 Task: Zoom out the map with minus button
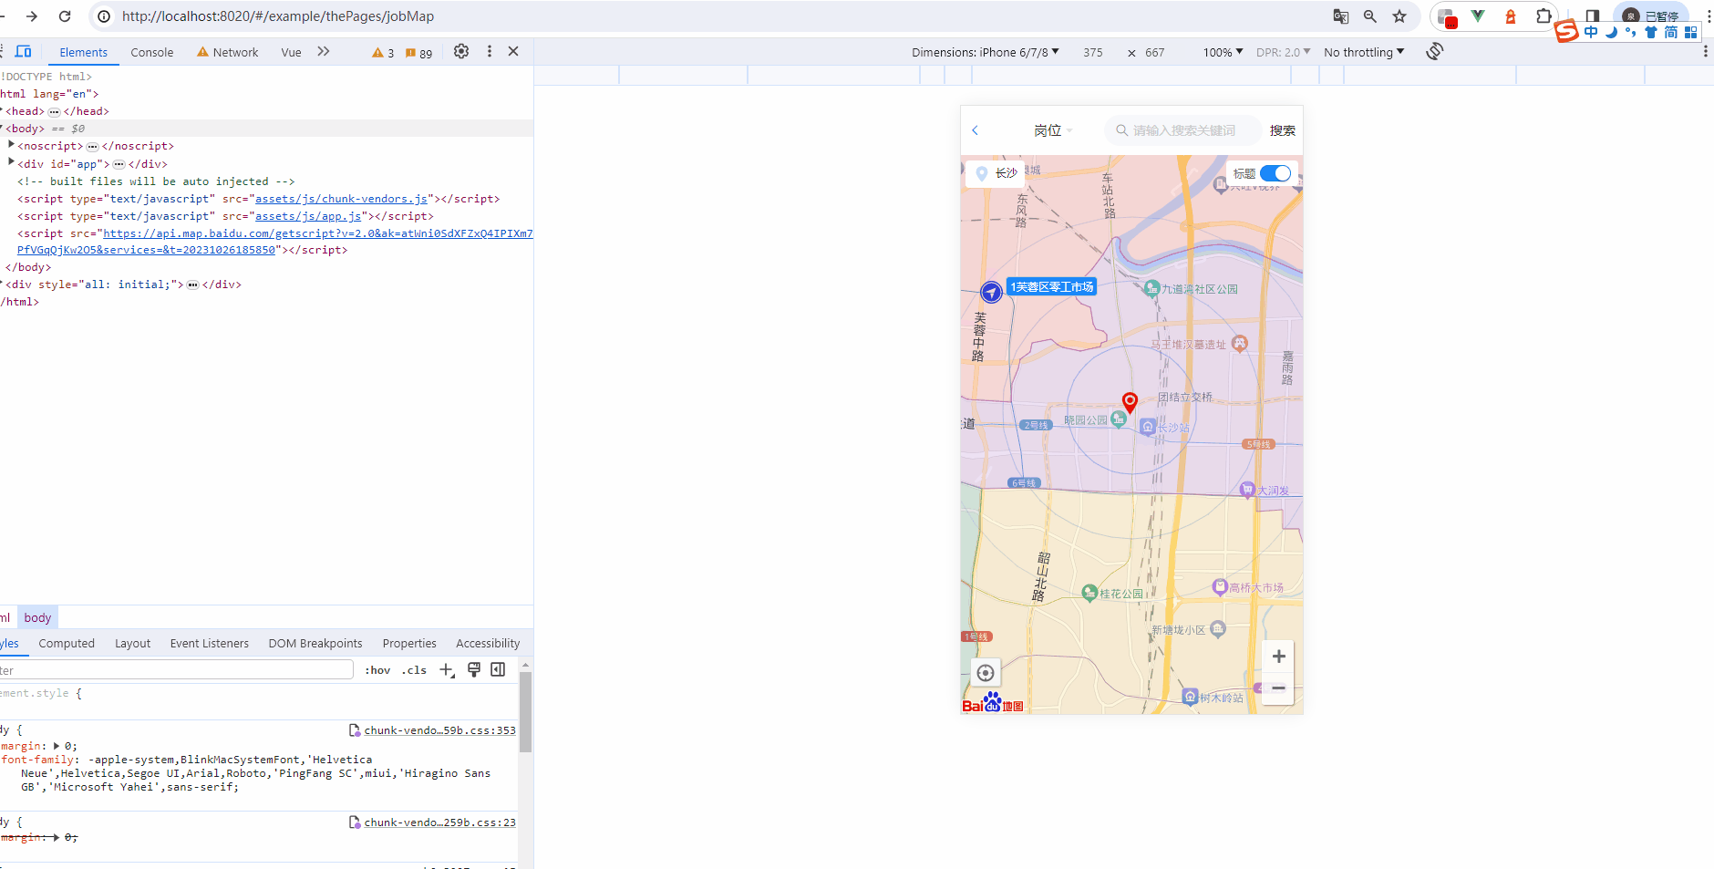coord(1278,688)
